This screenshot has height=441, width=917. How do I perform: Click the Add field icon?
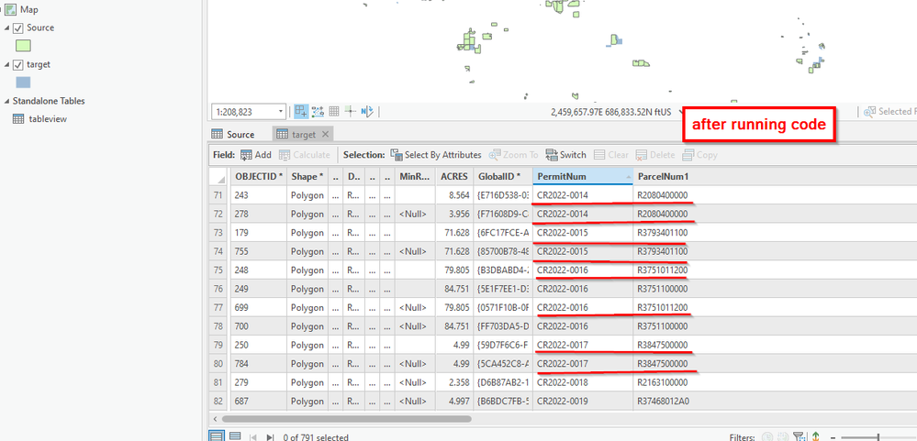click(x=246, y=155)
